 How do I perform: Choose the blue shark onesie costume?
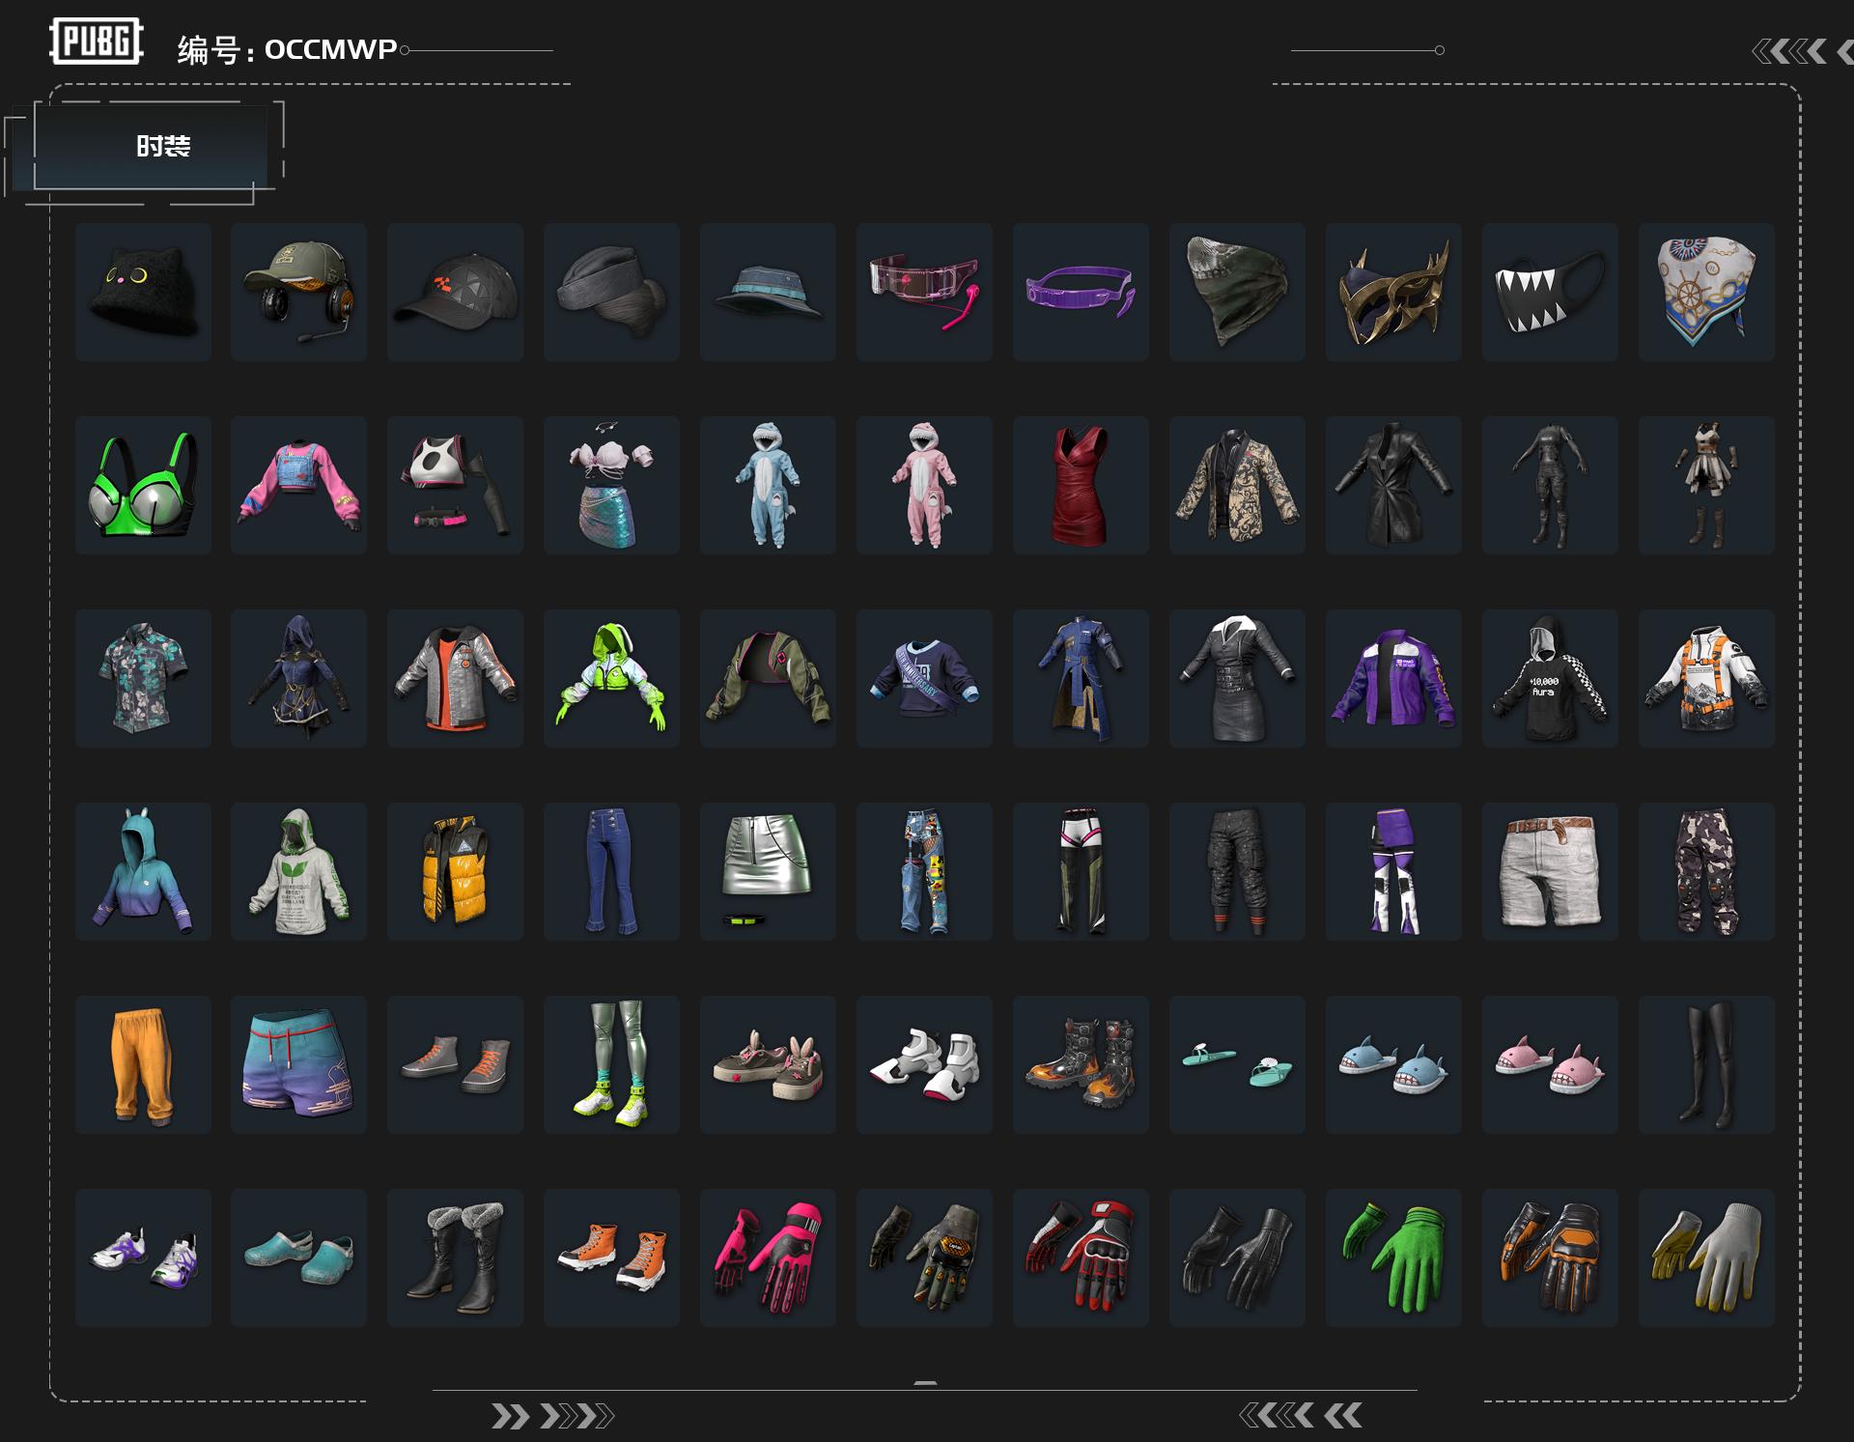point(768,485)
